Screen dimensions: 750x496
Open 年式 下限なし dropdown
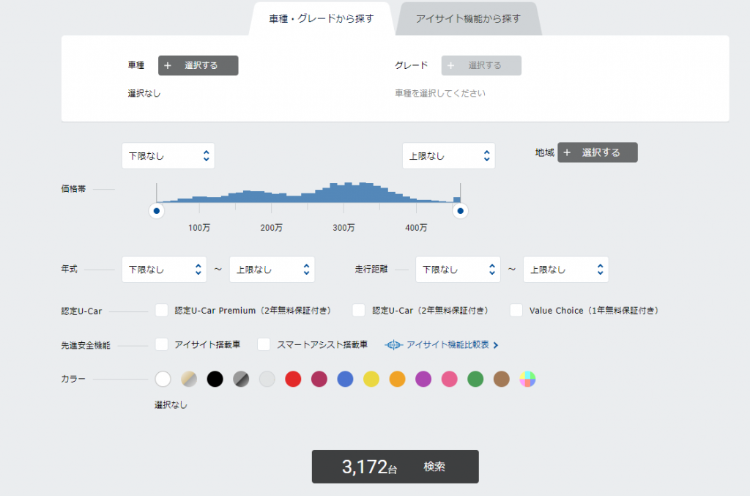(x=164, y=270)
